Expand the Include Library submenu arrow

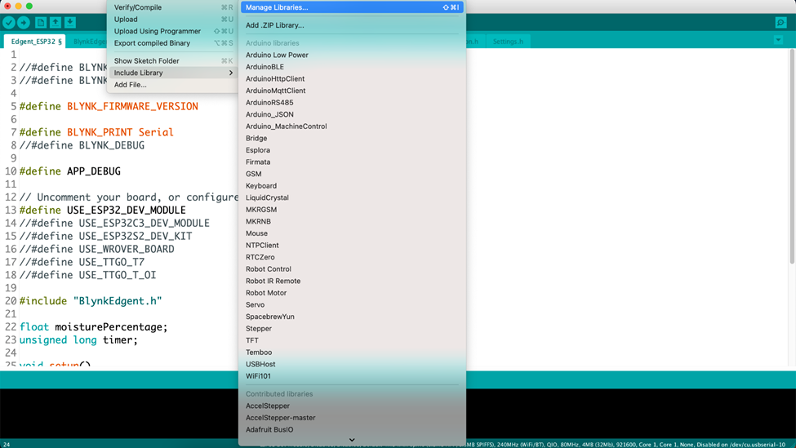(230, 73)
